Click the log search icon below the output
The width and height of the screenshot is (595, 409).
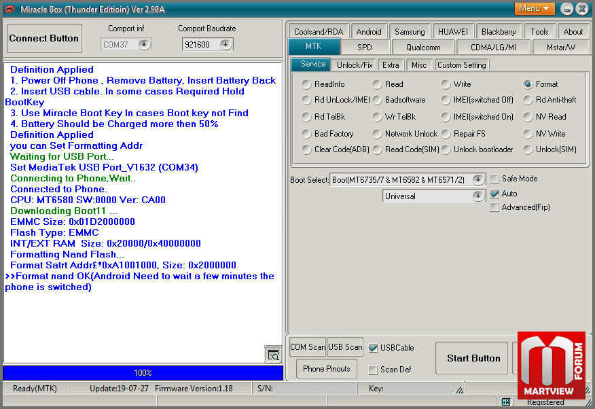[x=272, y=355]
